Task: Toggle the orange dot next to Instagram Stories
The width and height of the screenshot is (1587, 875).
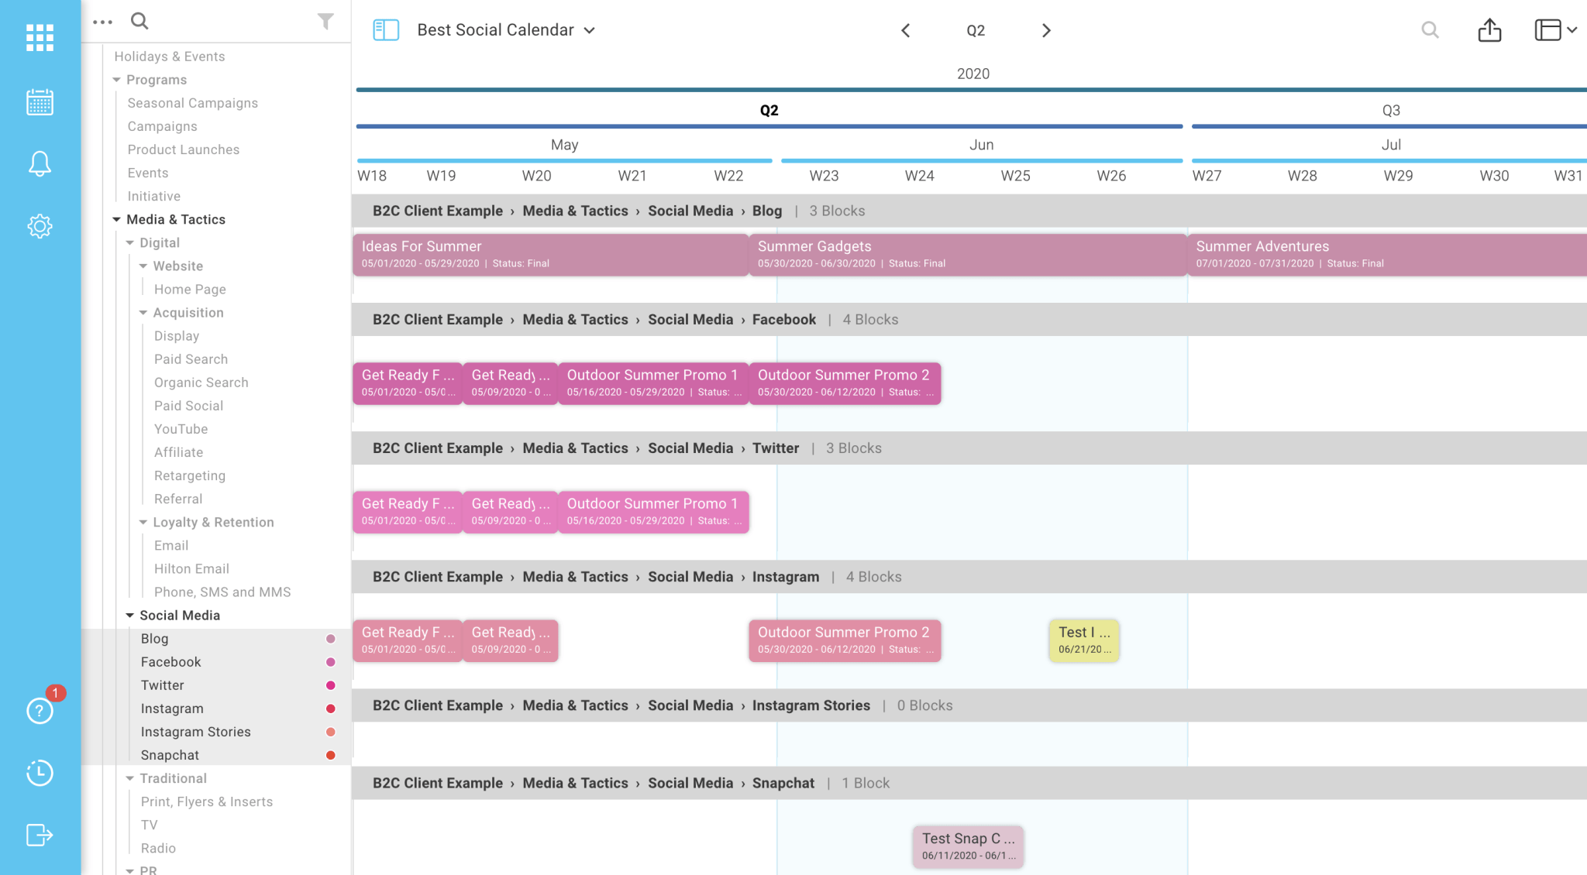Action: pos(331,732)
